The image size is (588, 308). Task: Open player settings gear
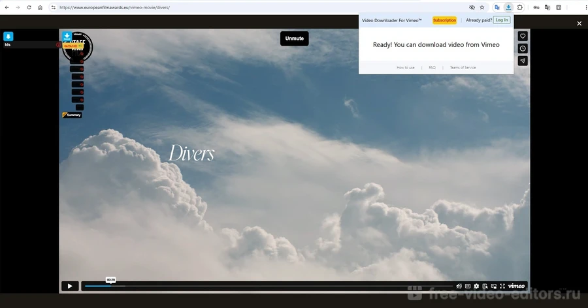[x=476, y=286]
